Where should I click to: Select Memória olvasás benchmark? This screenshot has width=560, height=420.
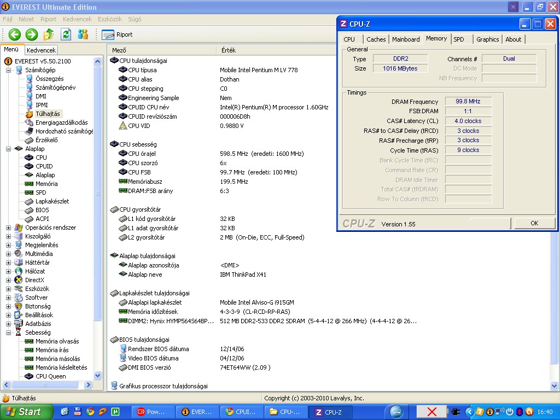pos(57,341)
